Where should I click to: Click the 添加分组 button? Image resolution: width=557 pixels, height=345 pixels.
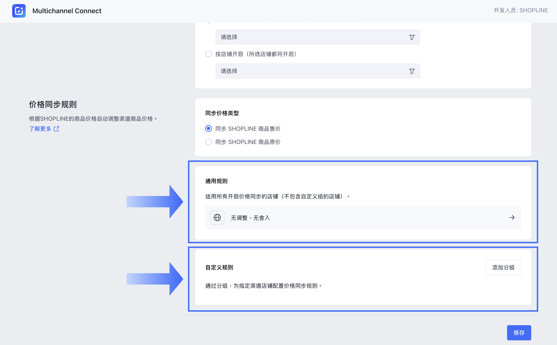click(503, 267)
